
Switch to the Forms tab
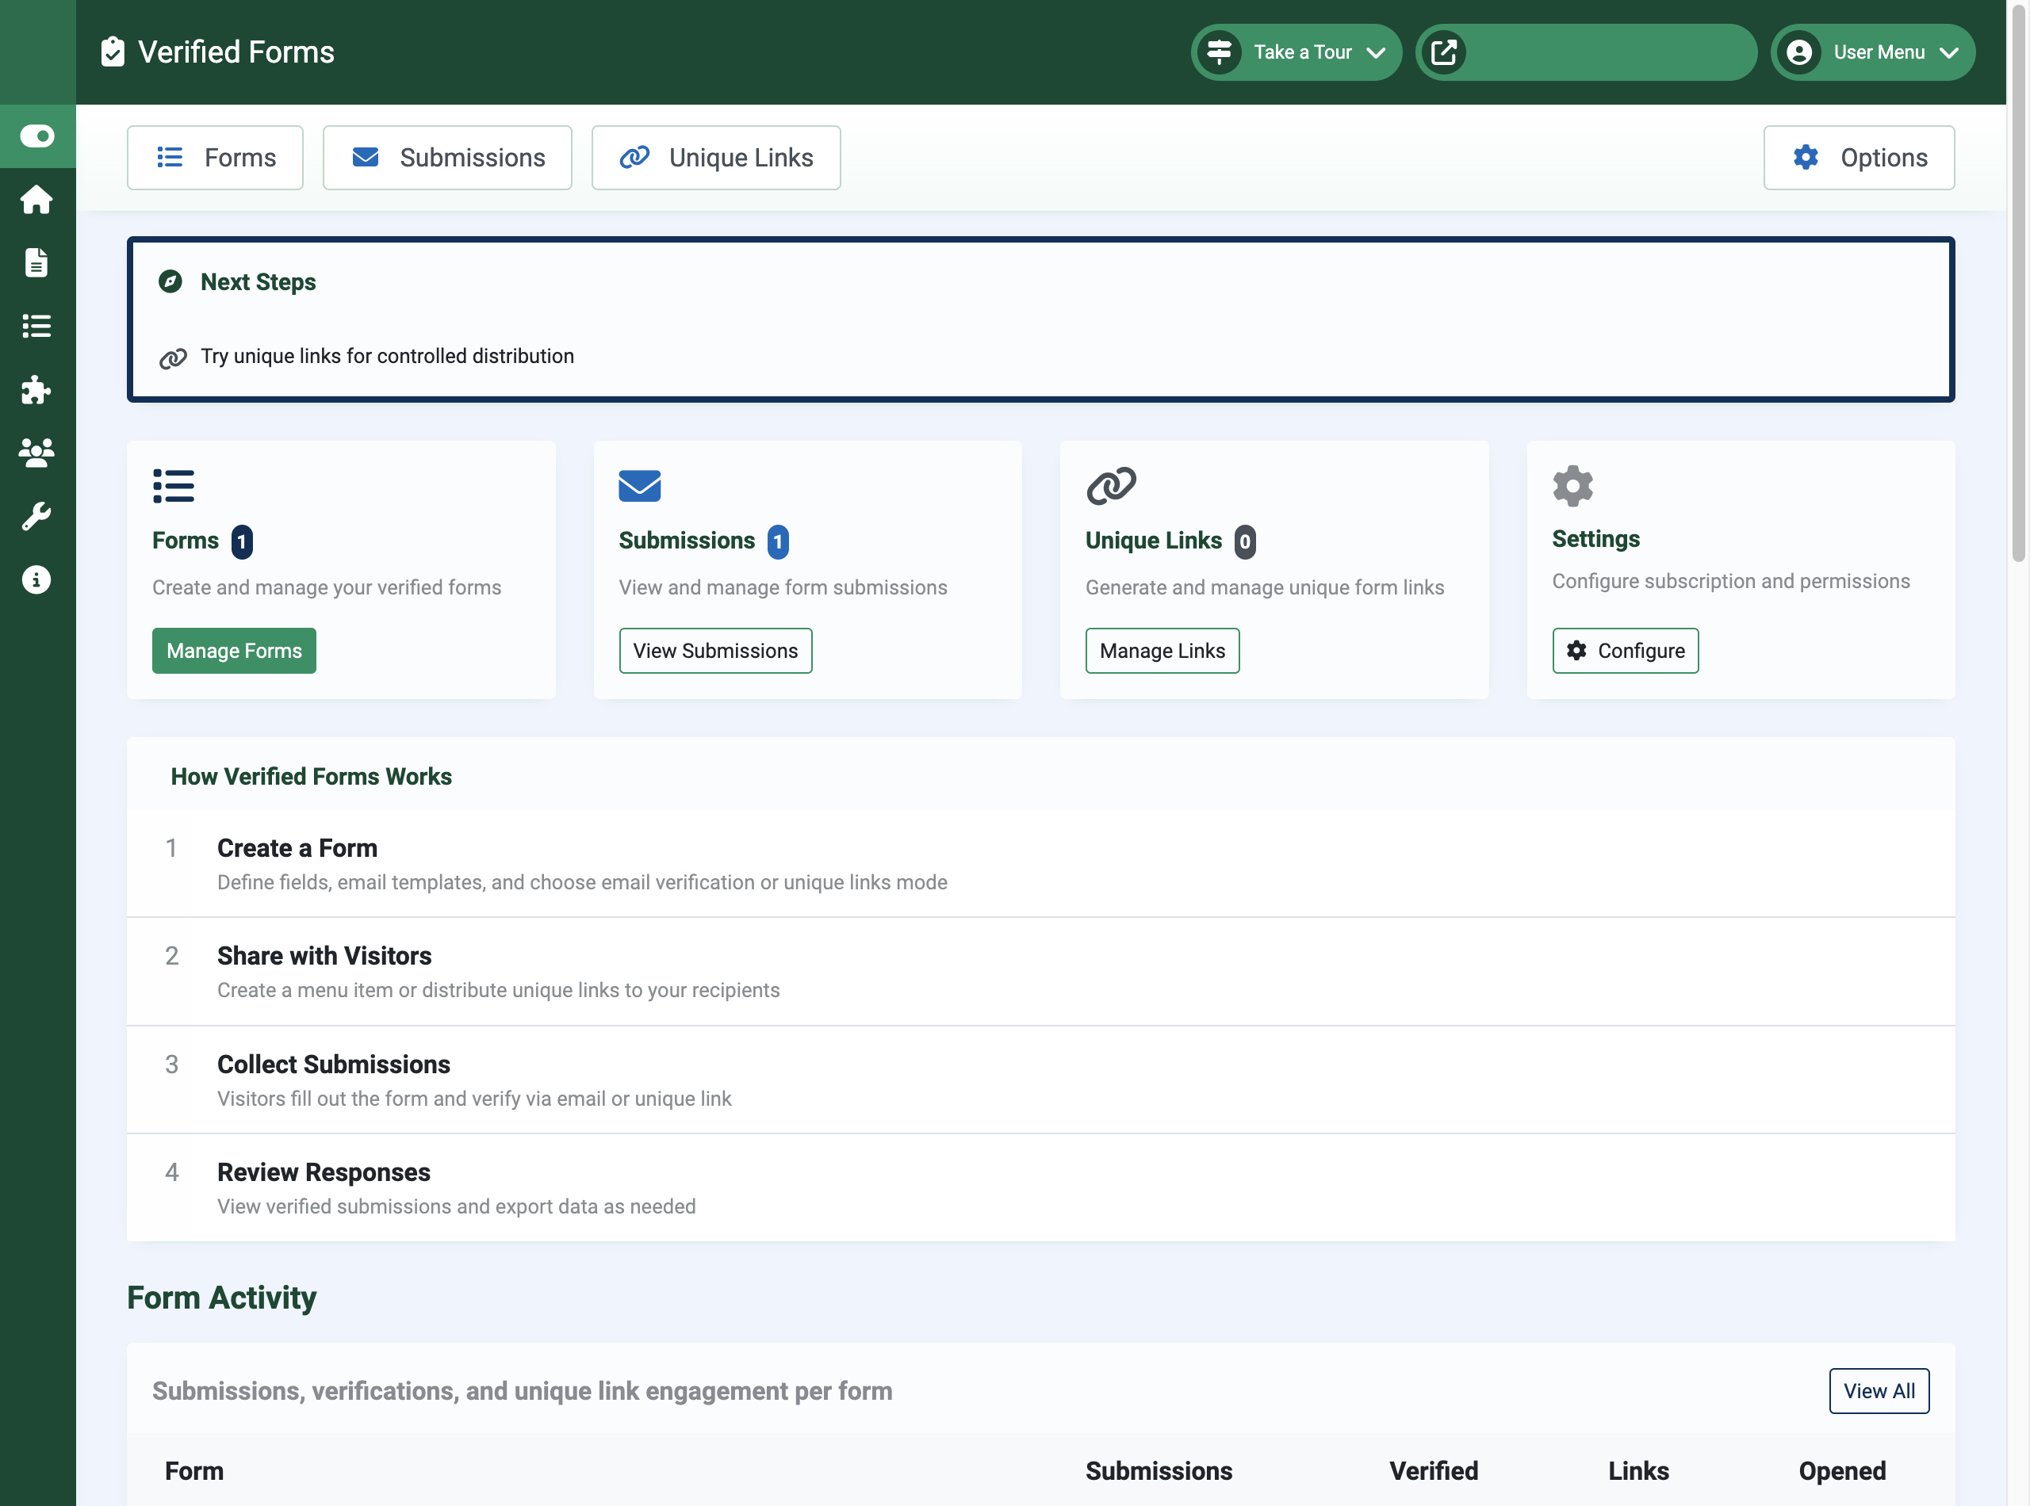click(x=214, y=157)
